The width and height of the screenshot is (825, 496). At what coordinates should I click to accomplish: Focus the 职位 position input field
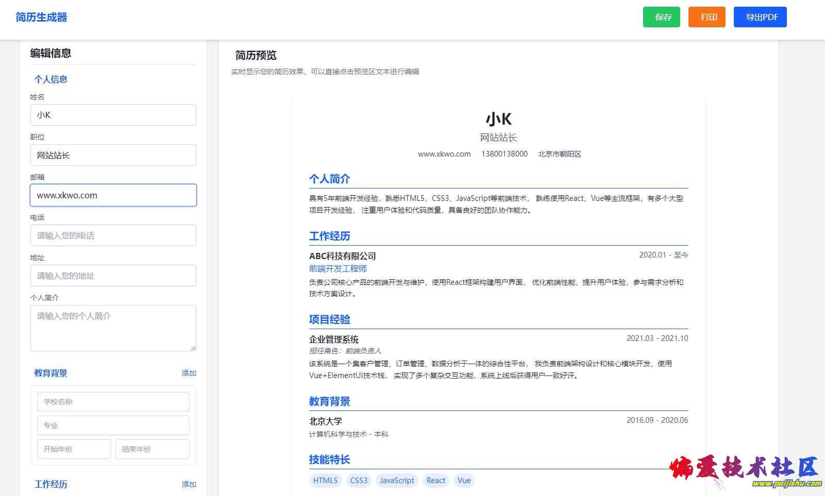[x=113, y=155]
